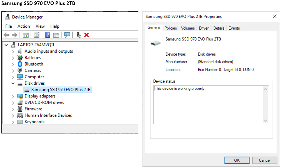Click the Back arrow in Device Manager toolbar
The height and width of the screenshot is (168, 281).
(6, 35)
